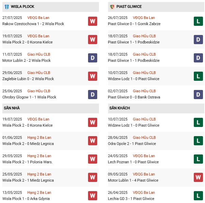This screenshot has height=203, width=205.
Task: Click the Piast Gliwice club crest
Action: pyautogui.click(x=112, y=7)
